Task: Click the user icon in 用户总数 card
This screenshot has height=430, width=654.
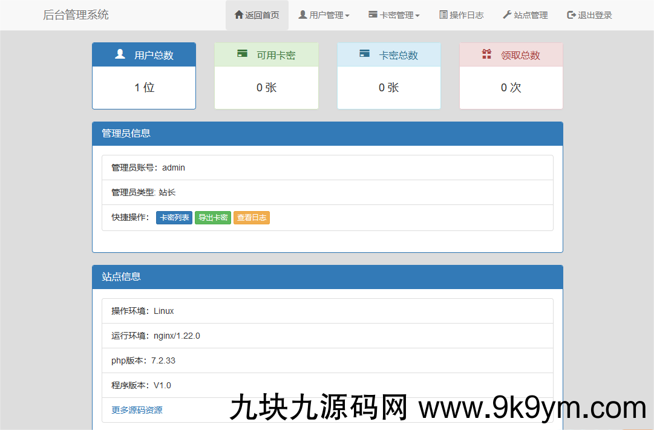Action: pyautogui.click(x=120, y=54)
